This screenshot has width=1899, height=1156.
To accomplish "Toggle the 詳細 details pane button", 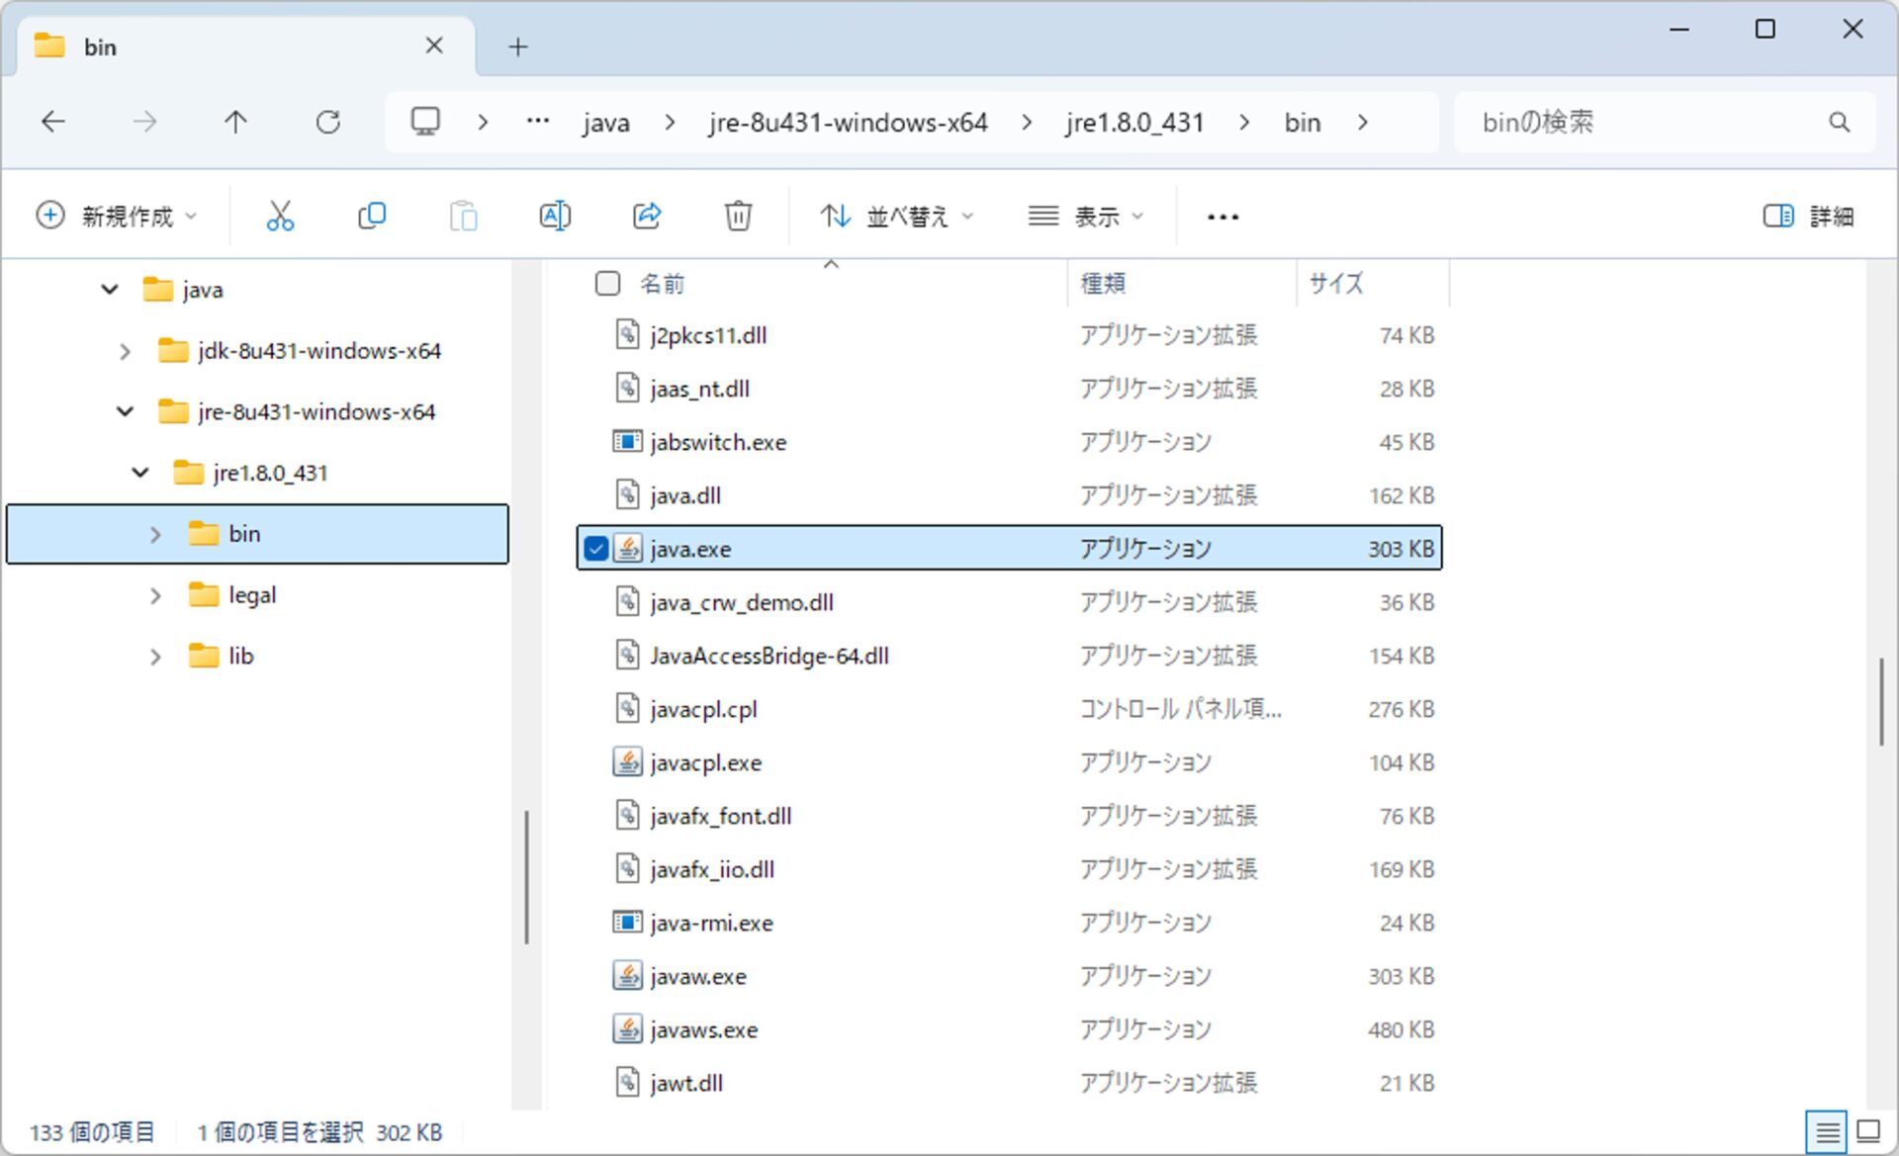I will (x=1808, y=216).
